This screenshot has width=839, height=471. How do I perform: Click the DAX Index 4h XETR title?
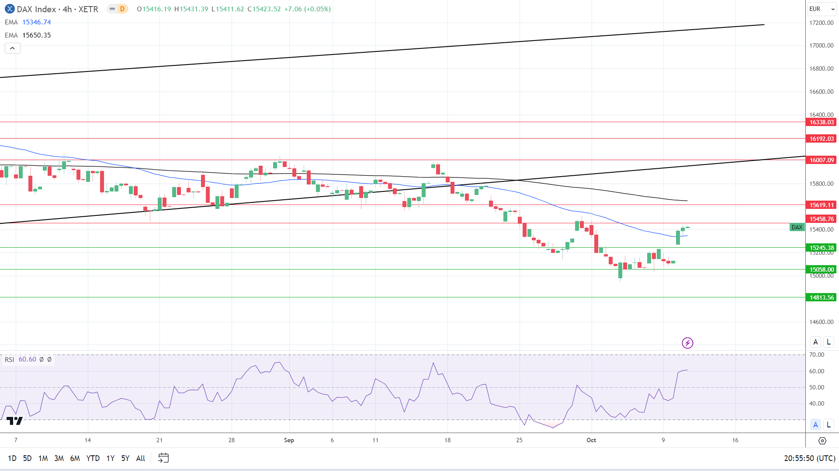57,9
